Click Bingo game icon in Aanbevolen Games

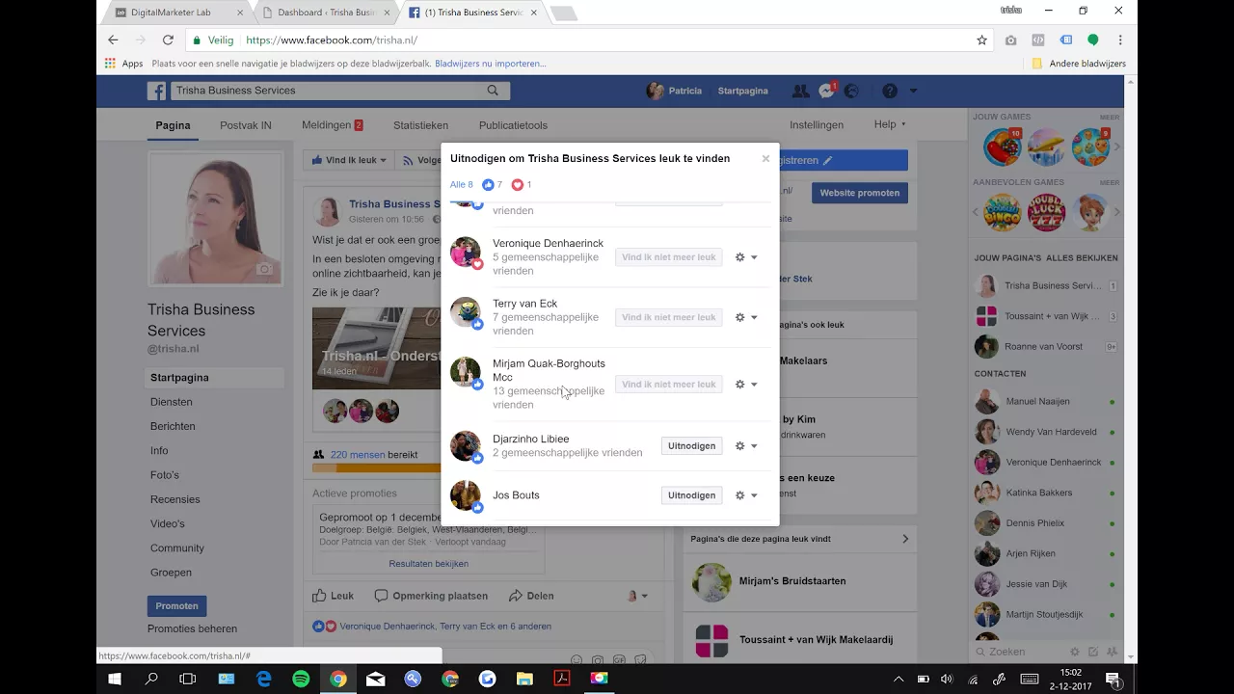[x=1003, y=212]
